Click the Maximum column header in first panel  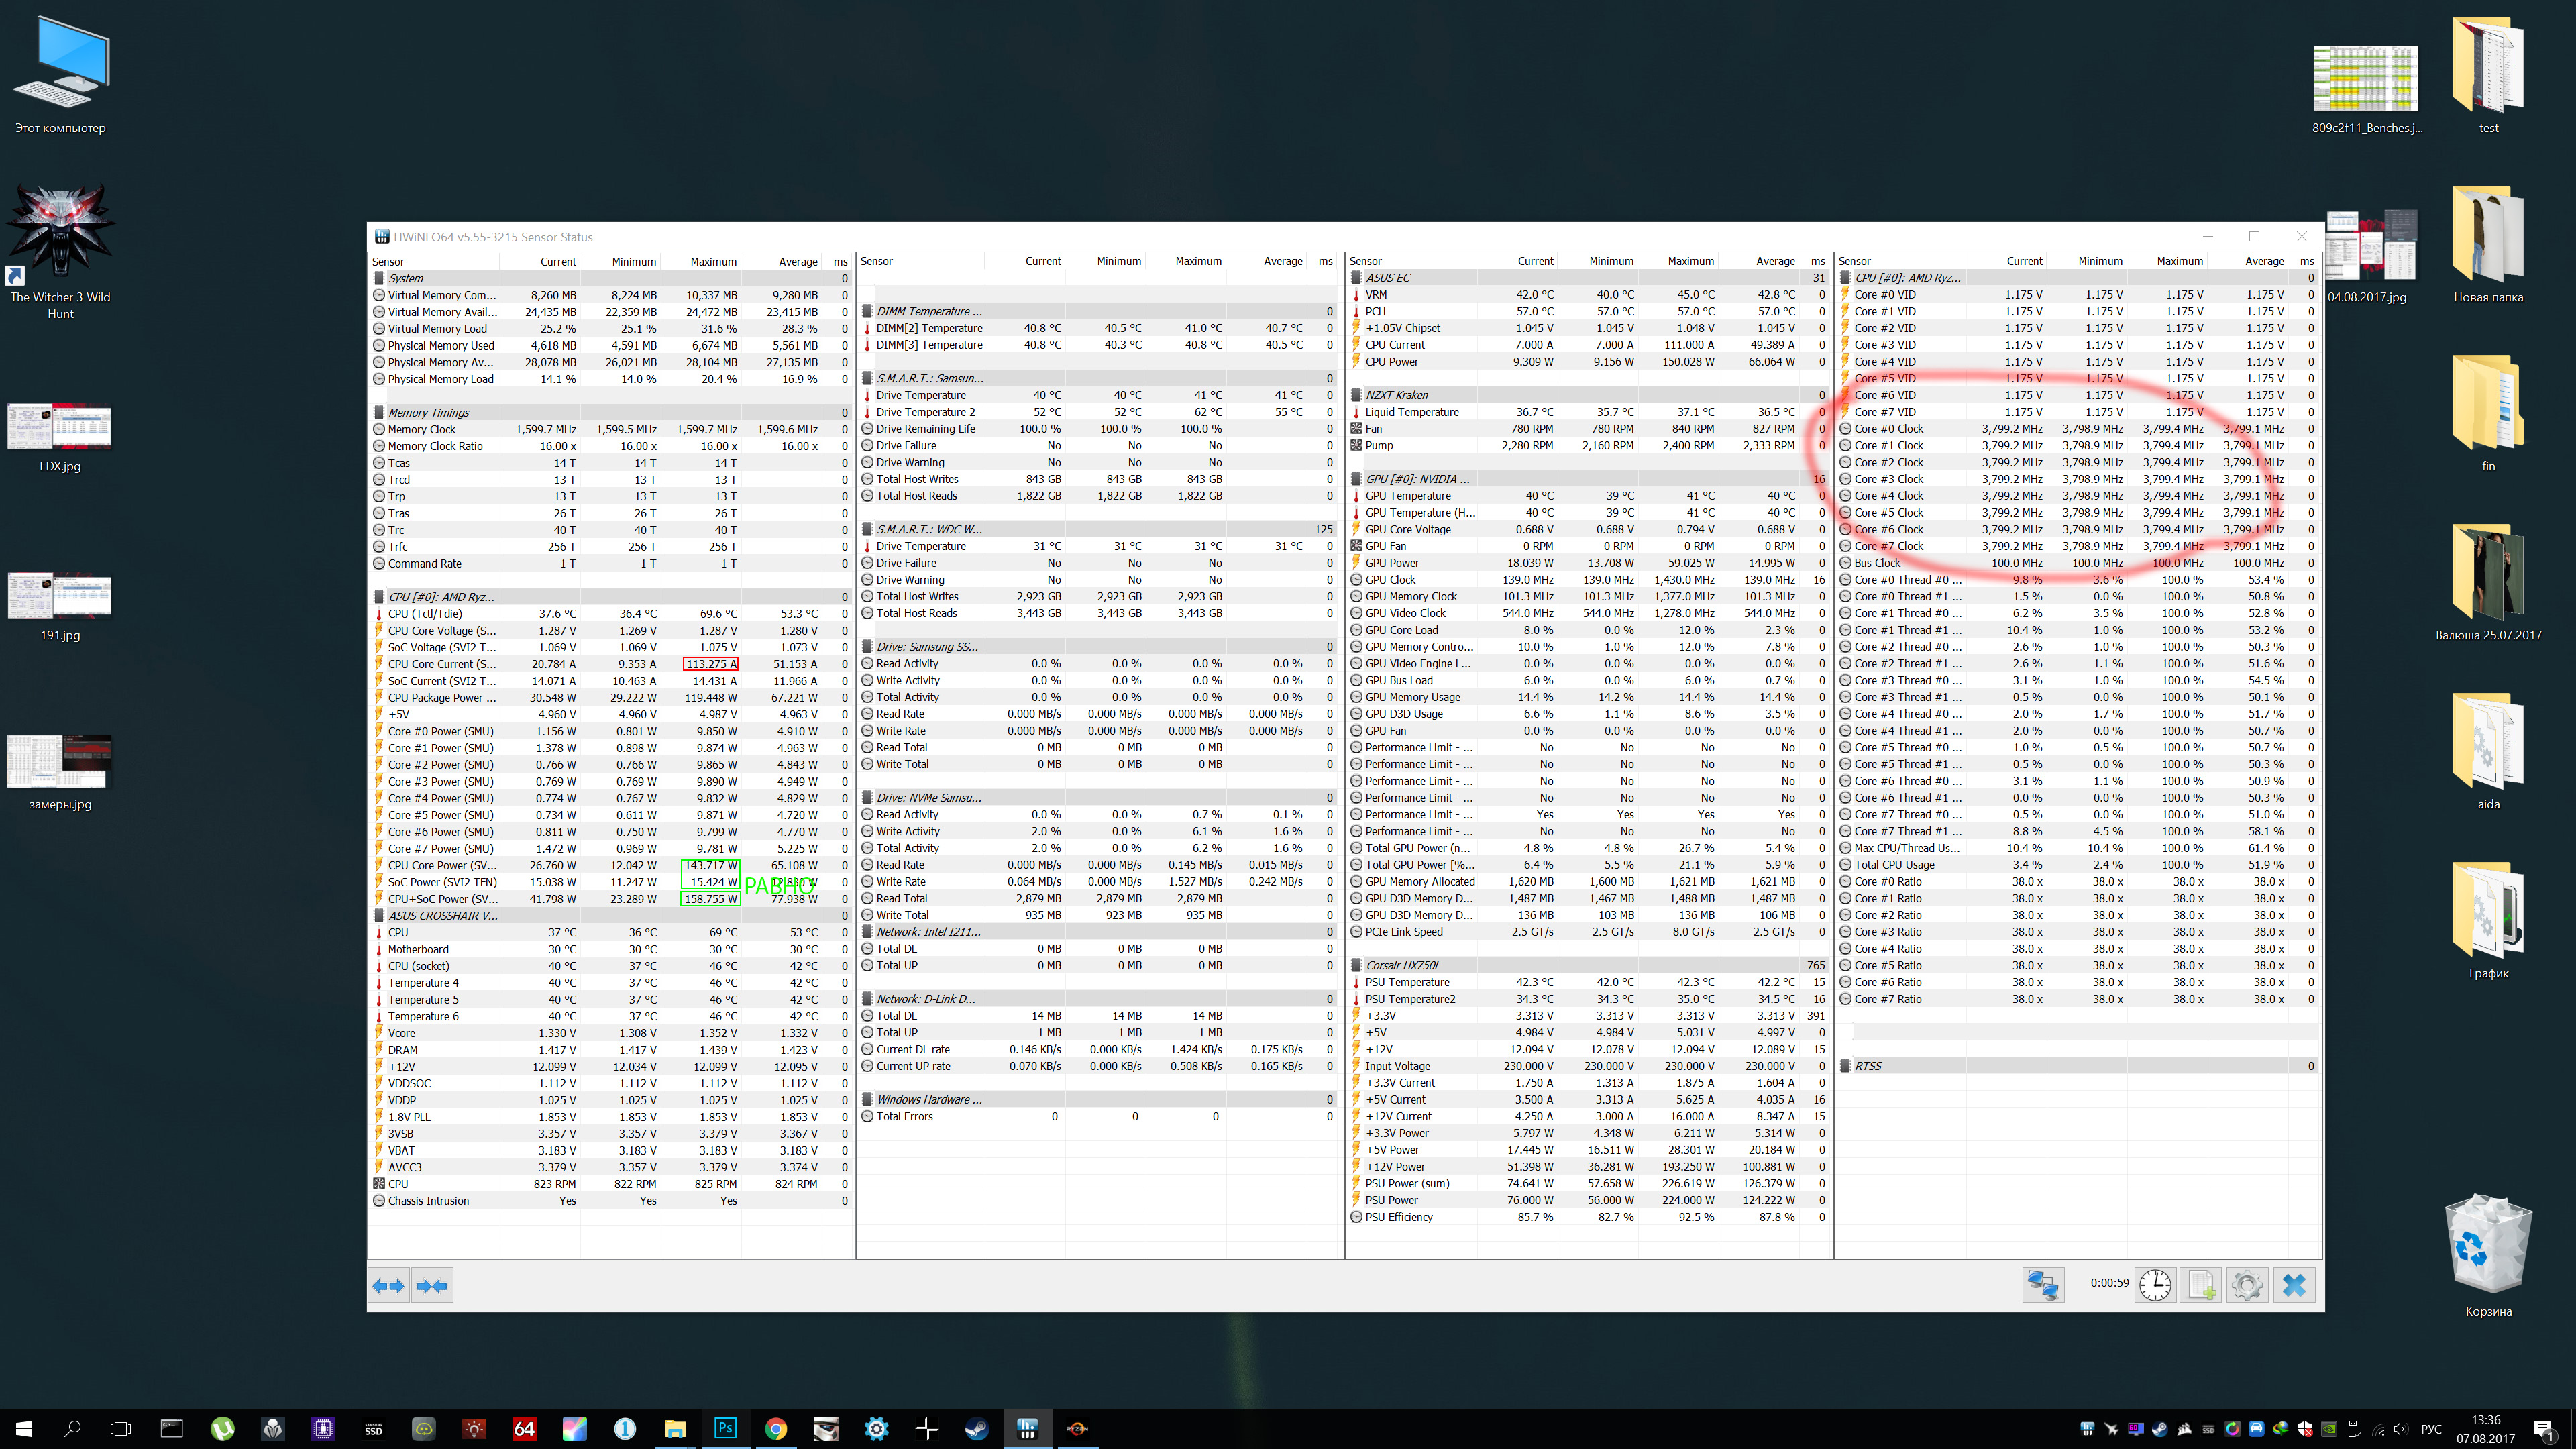712,262
